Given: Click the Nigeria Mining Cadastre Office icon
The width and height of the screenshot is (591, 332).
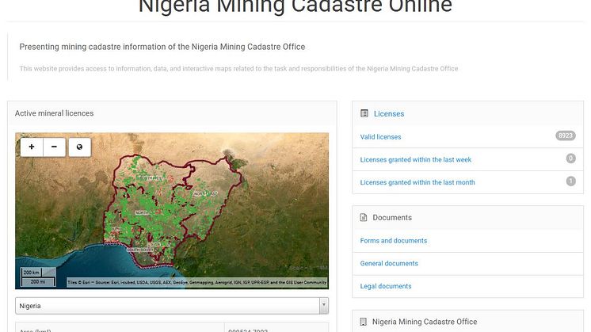Looking at the screenshot, I should [x=364, y=322].
